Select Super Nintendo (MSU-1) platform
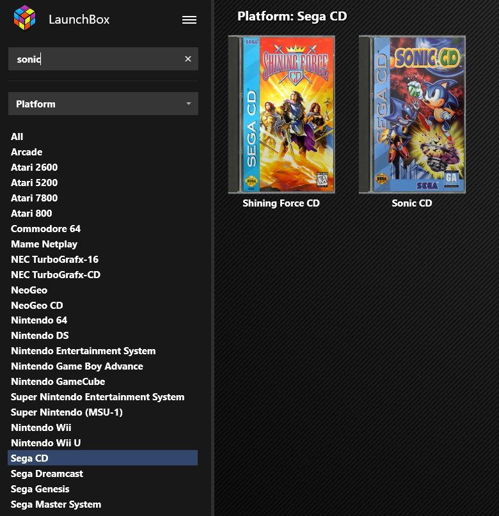 click(x=67, y=412)
